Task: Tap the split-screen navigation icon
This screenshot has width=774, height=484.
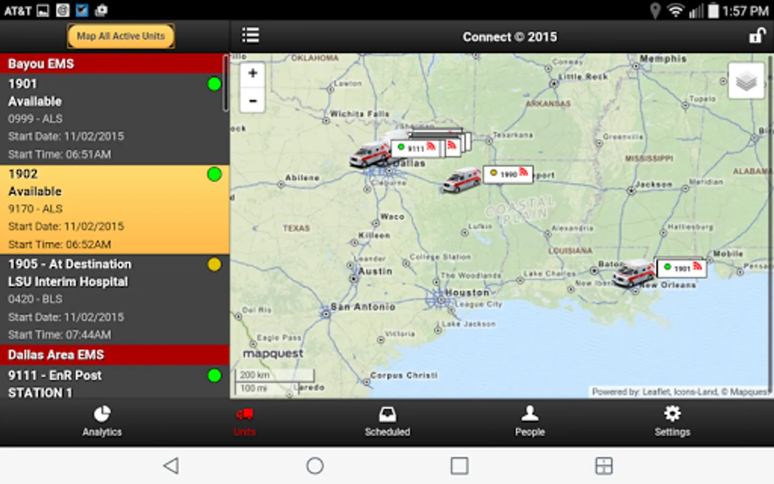Action: pos(604,466)
